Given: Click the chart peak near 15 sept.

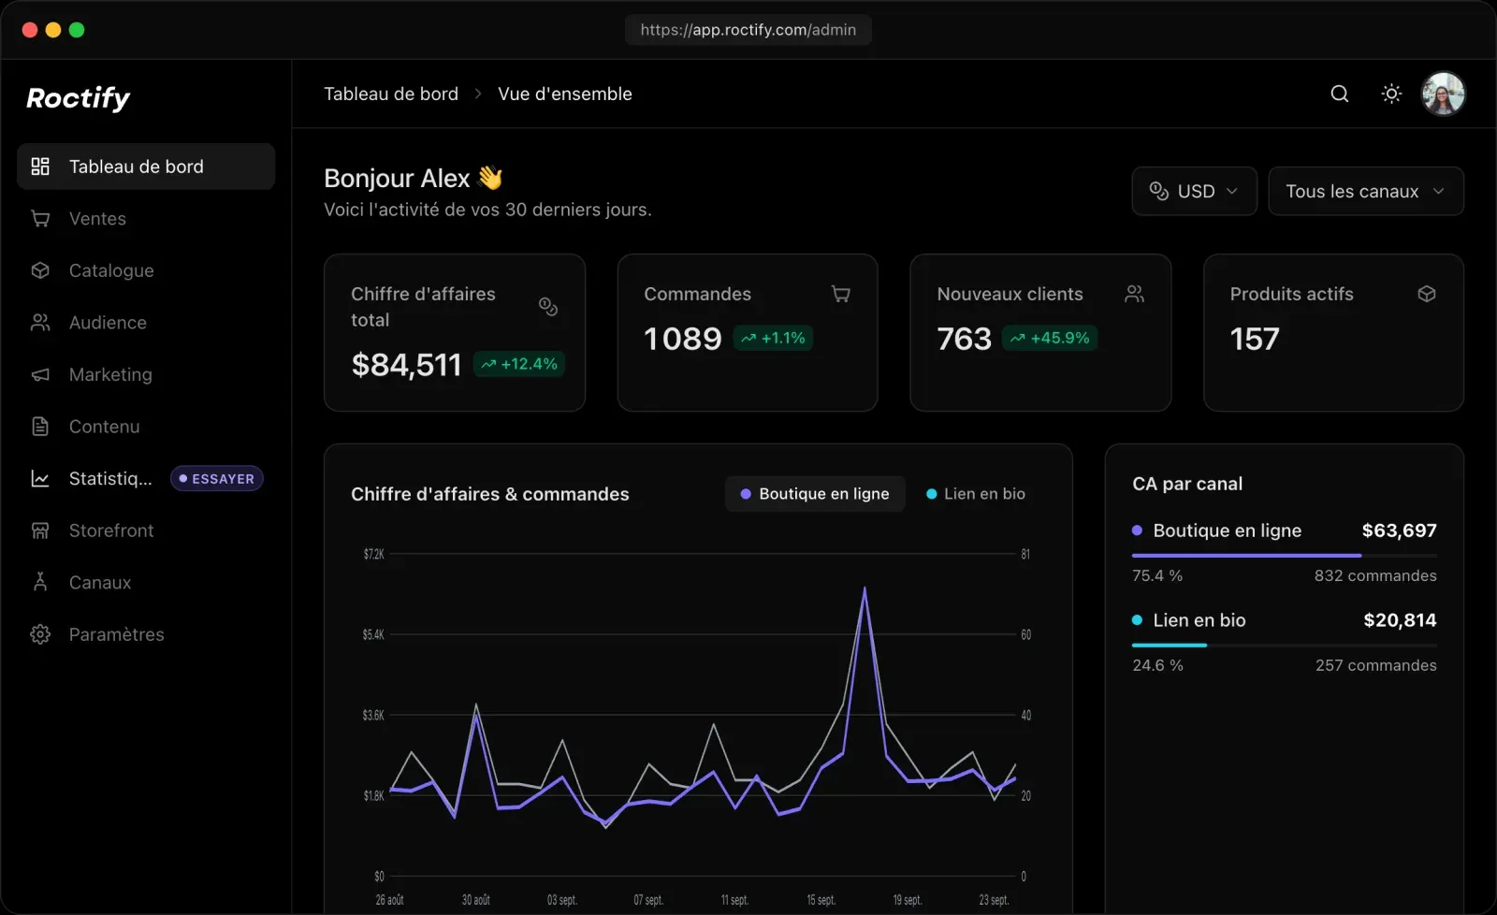Looking at the screenshot, I should (x=865, y=588).
